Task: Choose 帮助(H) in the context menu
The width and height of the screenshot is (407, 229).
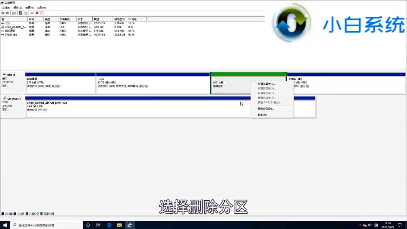Action: [272, 115]
